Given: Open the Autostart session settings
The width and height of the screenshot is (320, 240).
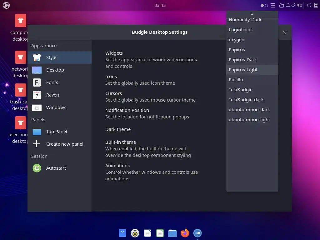Looking at the screenshot, I should [x=60, y=168].
